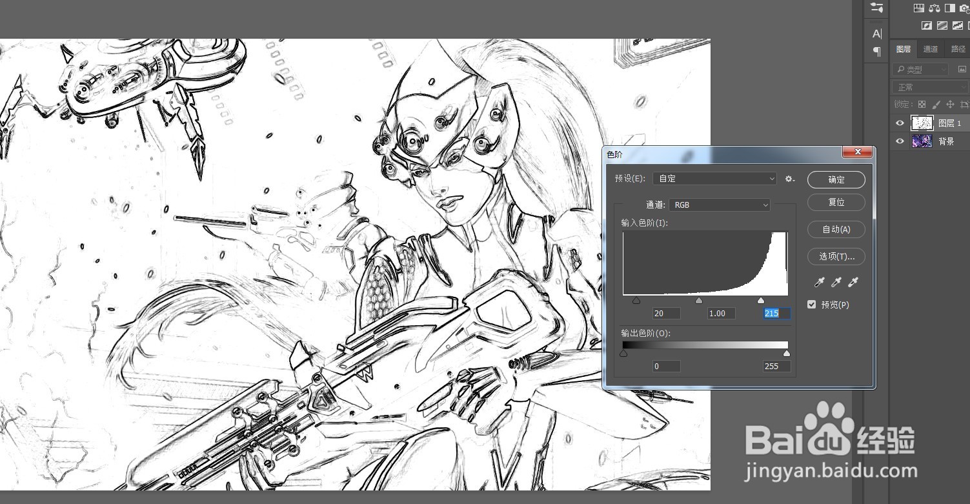
Task: Click the input shadow slider triangle
Action: click(x=636, y=300)
